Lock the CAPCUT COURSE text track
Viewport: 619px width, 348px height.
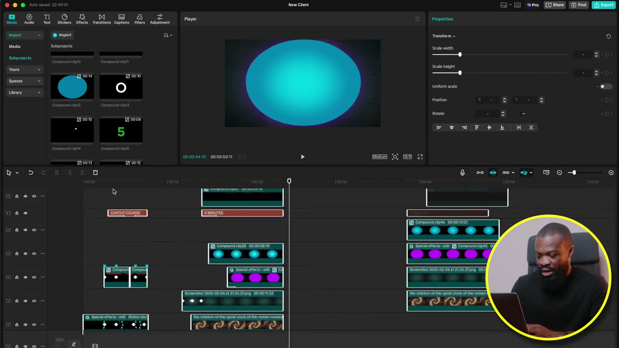pos(16,213)
